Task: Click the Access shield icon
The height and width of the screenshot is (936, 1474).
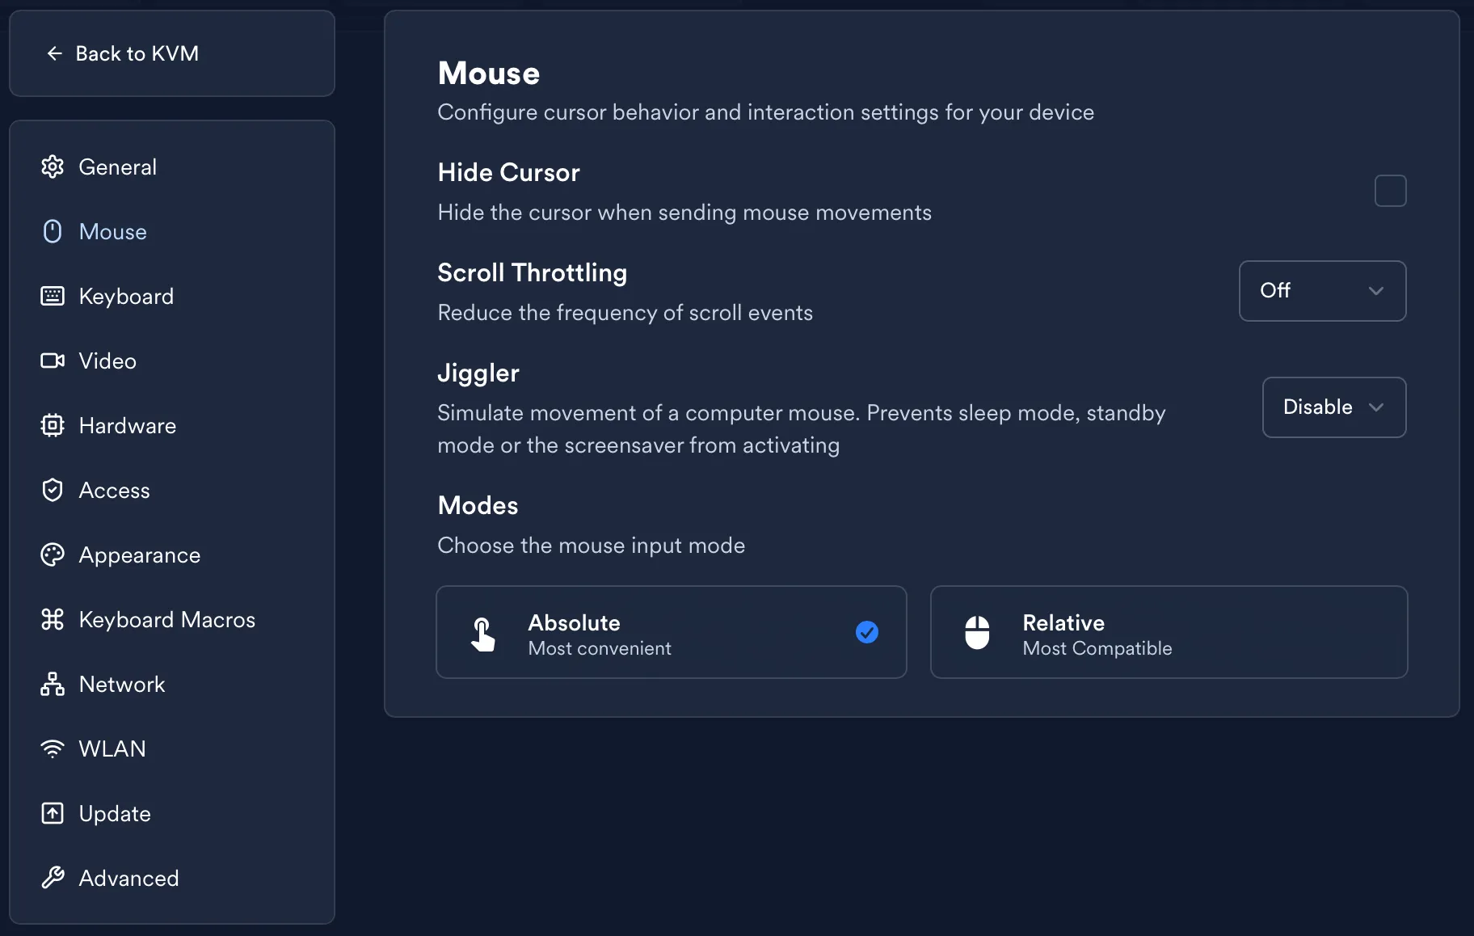Action: [x=53, y=491]
